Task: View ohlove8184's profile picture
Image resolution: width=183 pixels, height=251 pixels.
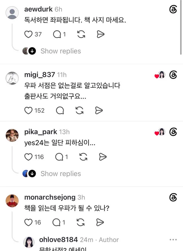Action: pos(29,242)
